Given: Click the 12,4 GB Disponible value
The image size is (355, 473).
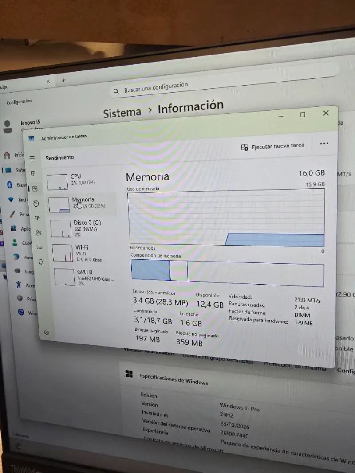Looking at the screenshot, I should point(210,305).
